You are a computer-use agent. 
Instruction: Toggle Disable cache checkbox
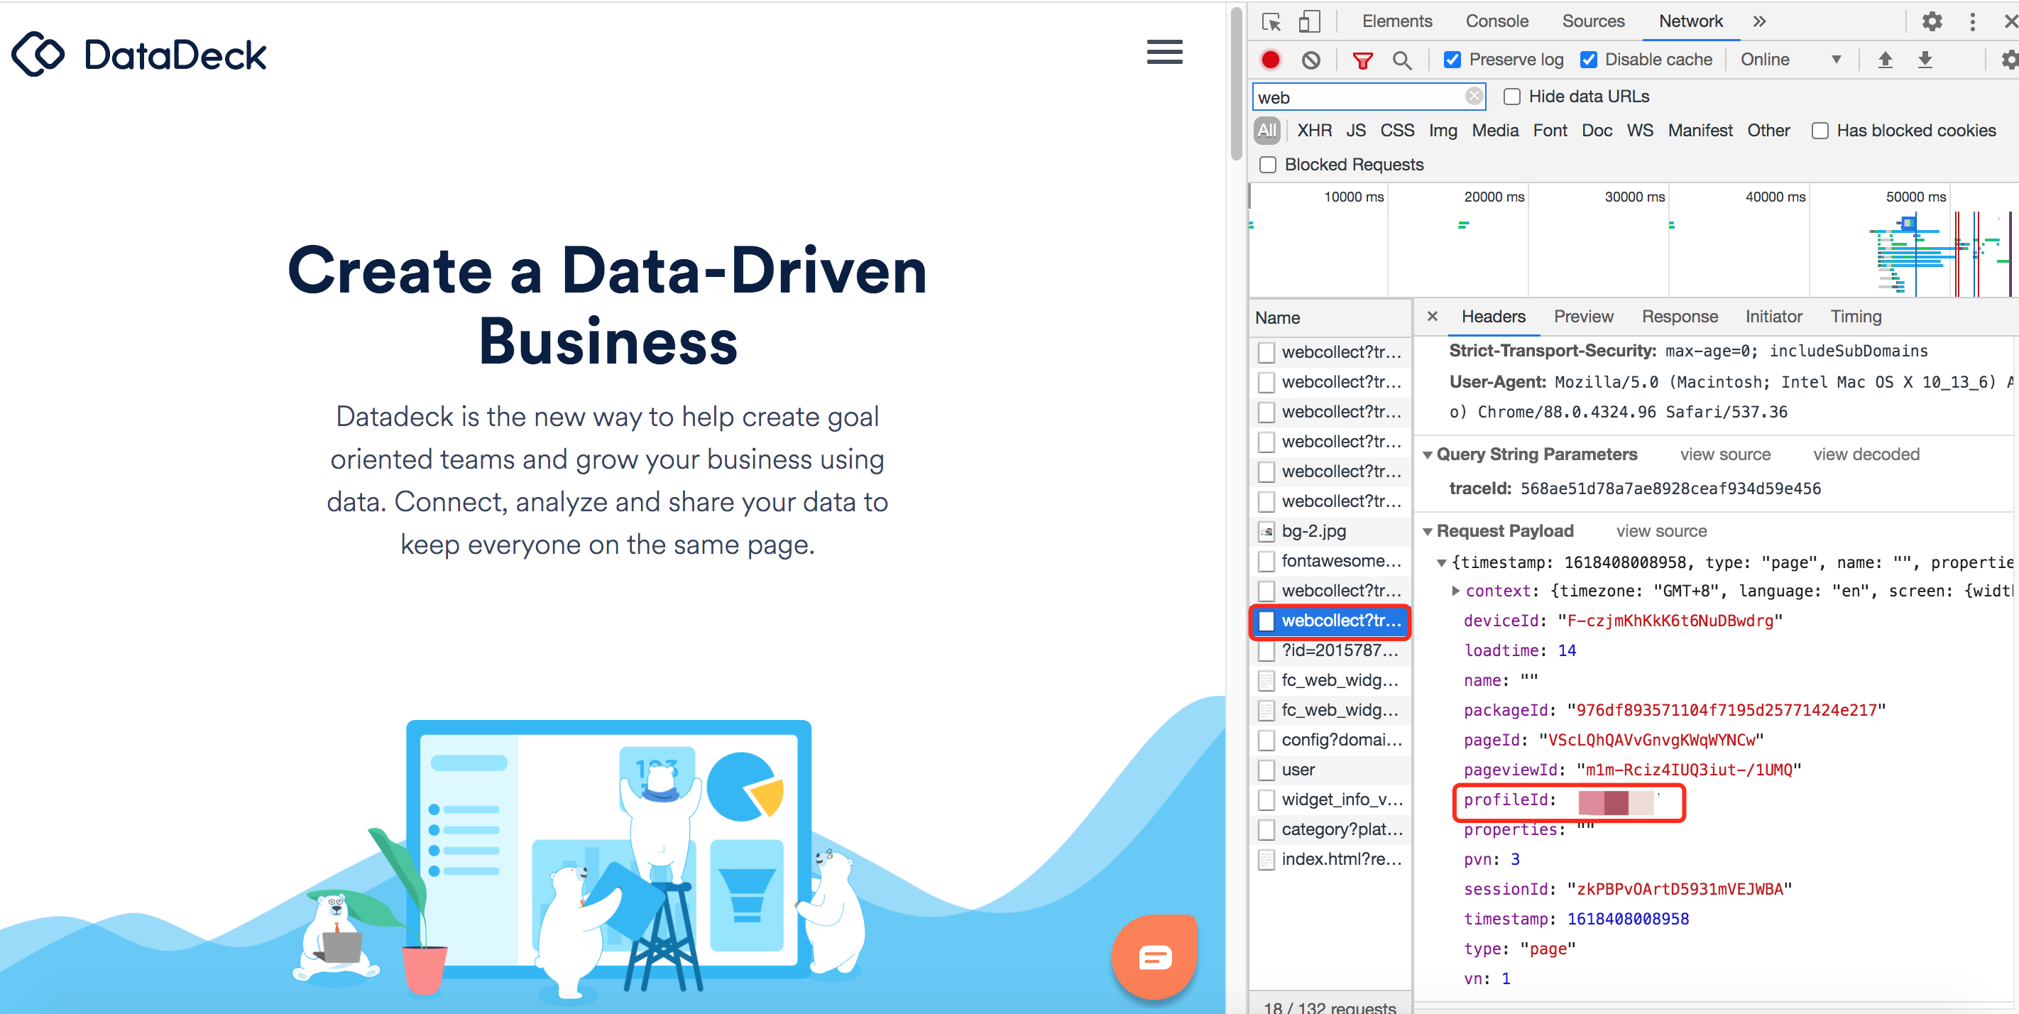pyautogui.click(x=1589, y=60)
